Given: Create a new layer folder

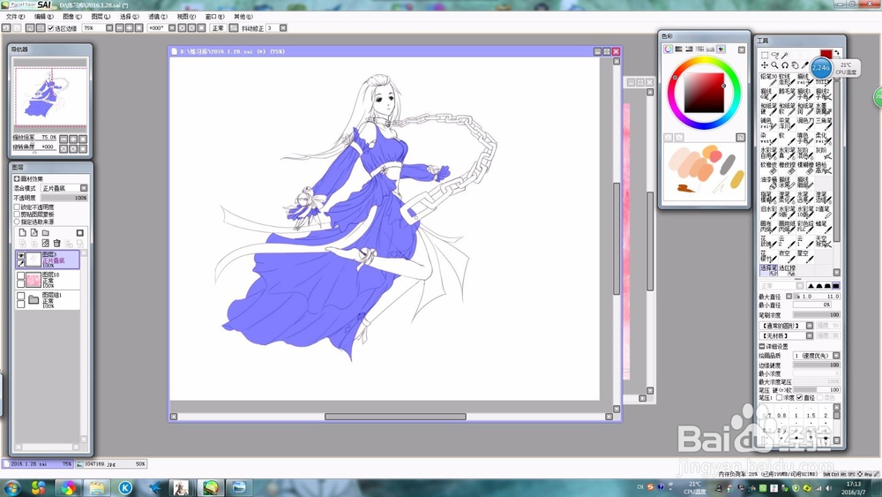Looking at the screenshot, I should click(x=45, y=232).
